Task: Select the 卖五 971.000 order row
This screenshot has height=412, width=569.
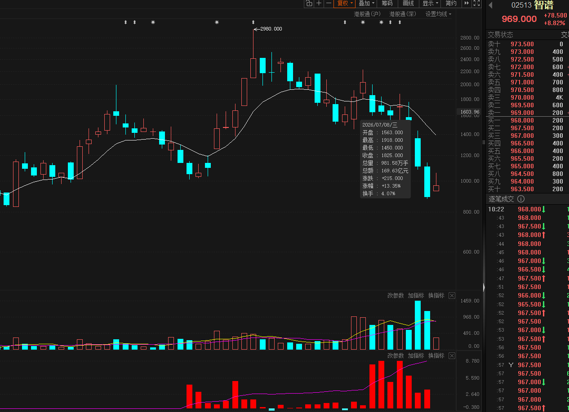Action: click(x=527, y=82)
